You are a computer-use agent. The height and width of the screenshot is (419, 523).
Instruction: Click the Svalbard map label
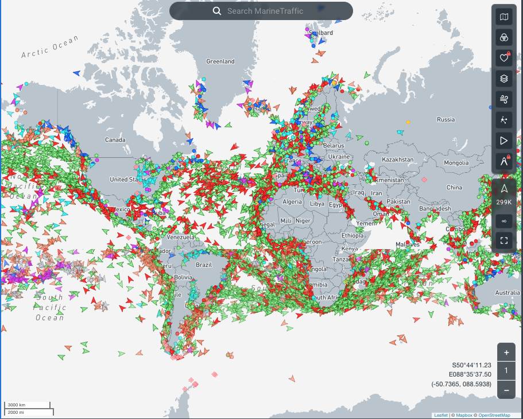click(x=321, y=33)
